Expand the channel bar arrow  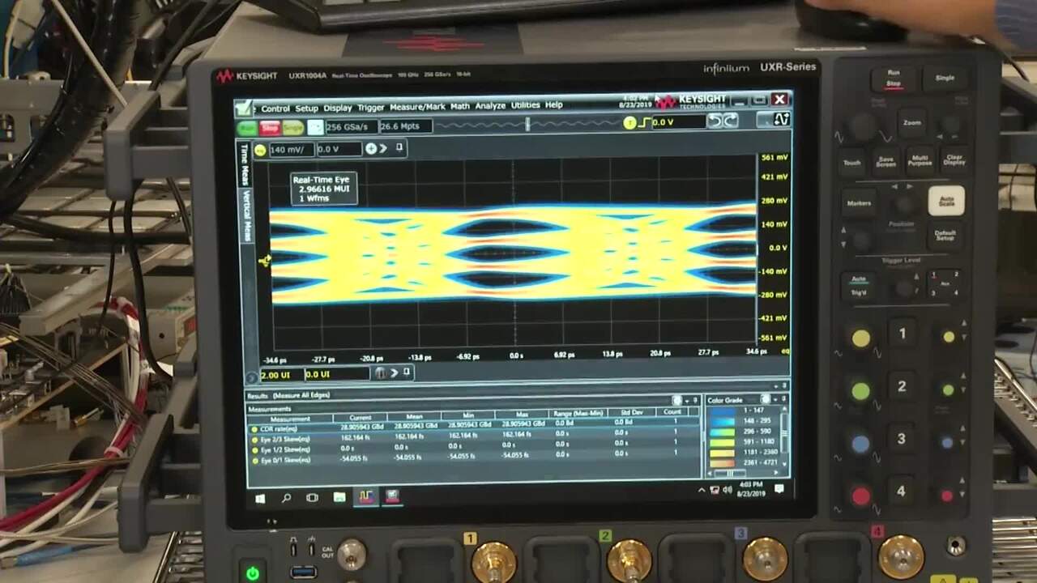click(384, 148)
